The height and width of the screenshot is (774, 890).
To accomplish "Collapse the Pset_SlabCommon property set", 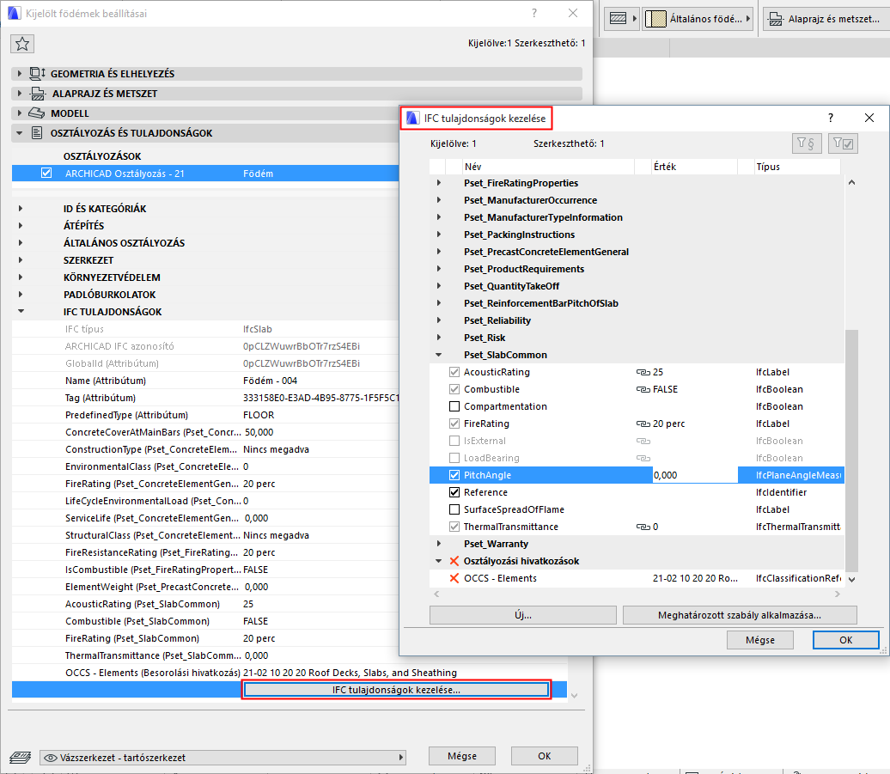I will tap(439, 355).
